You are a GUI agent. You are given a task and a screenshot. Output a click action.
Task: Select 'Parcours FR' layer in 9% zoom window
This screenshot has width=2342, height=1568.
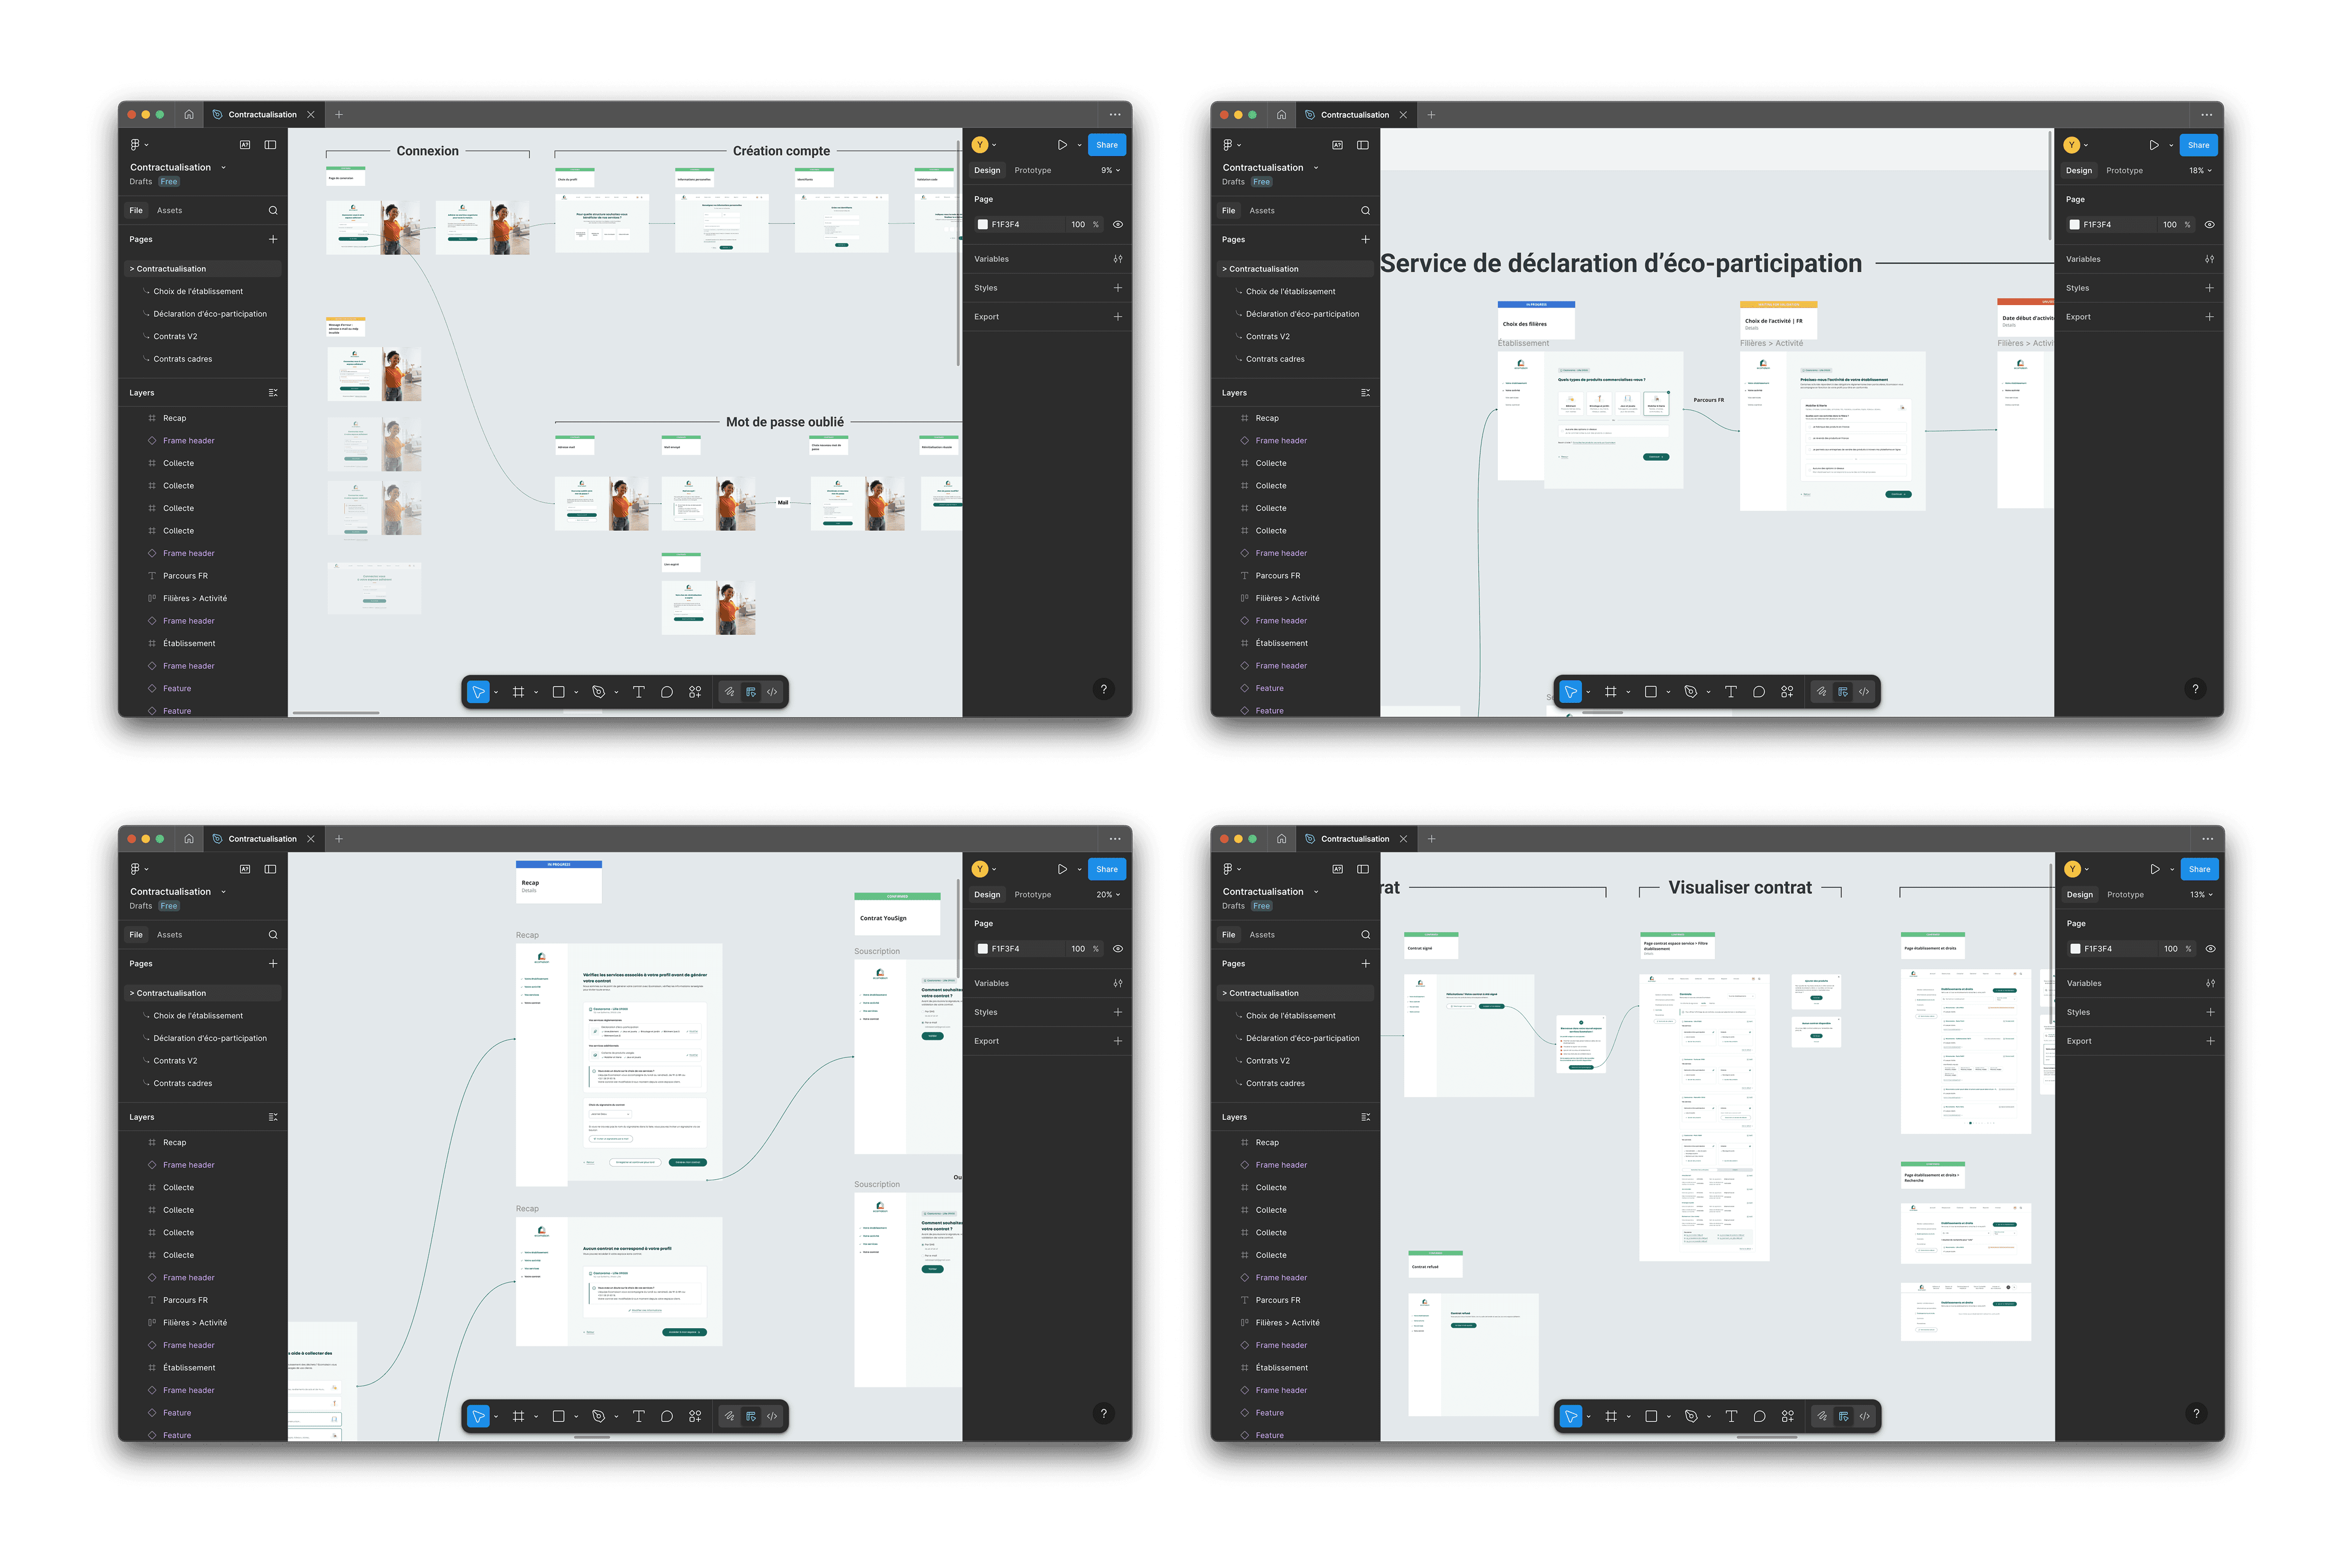point(186,576)
